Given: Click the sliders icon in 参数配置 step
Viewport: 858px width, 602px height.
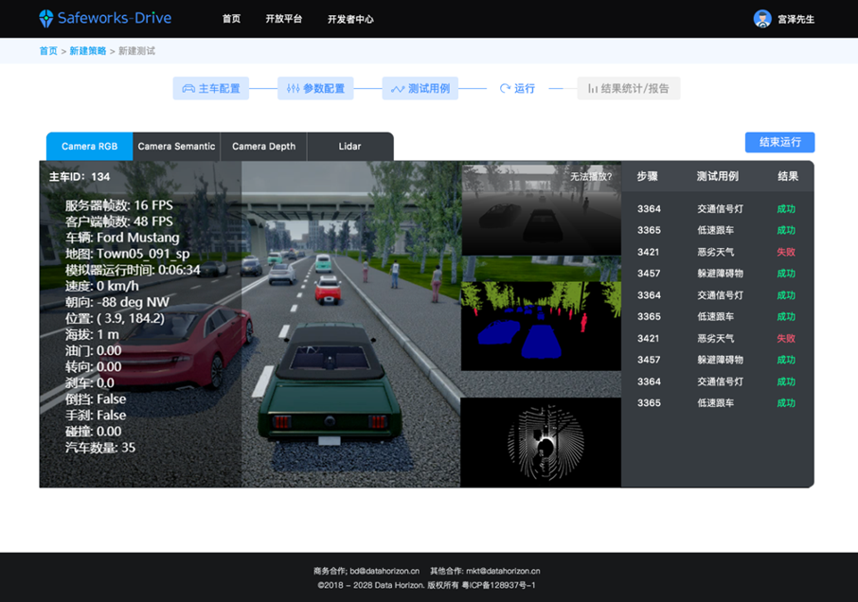Looking at the screenshot, I should click(294, 89).
